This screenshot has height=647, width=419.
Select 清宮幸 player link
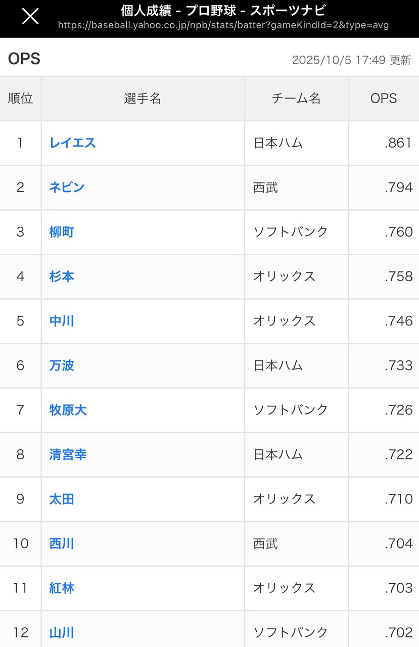coord(68,454)
